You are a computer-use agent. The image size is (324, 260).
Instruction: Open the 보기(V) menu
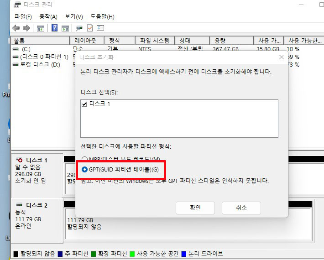click(74, 16)
